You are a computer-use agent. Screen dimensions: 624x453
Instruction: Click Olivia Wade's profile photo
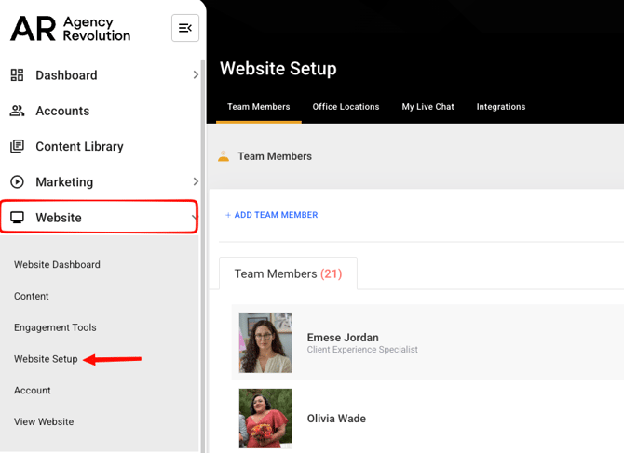click(x=265, y=418)
